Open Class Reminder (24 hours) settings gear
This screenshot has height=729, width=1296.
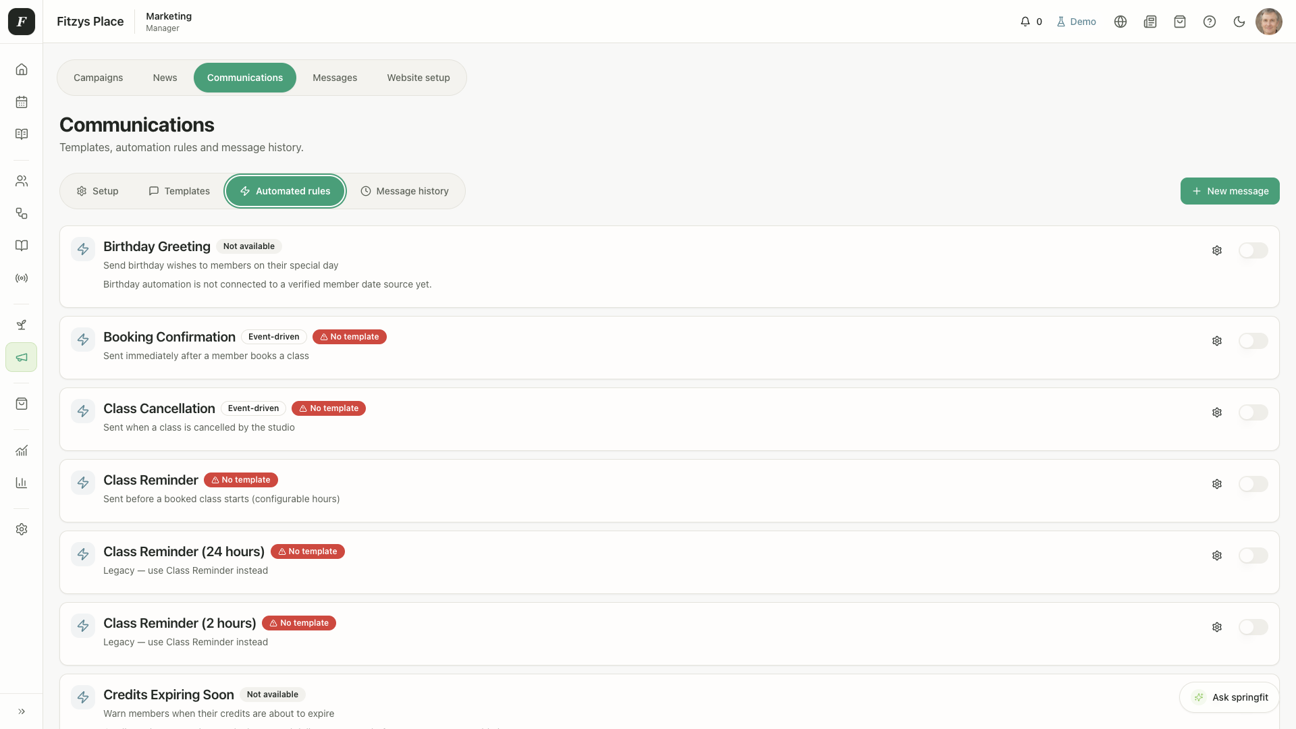[x=1217, y=556]
